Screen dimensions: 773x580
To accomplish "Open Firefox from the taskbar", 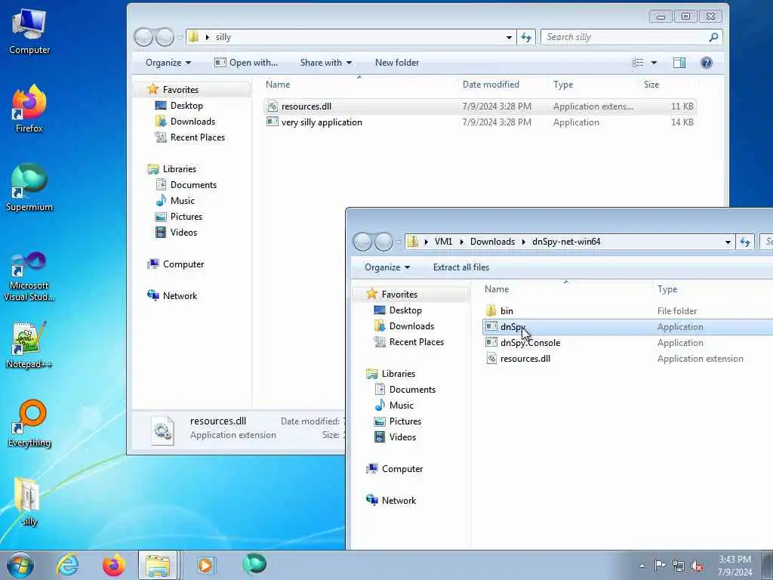I will pos(113,565).
